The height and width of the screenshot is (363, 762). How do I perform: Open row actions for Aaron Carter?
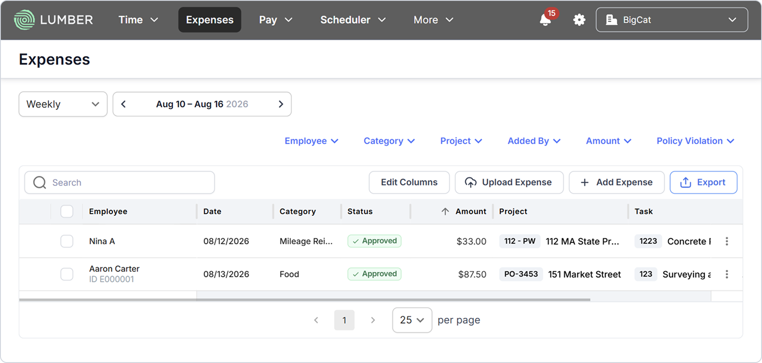coord(727,274)
